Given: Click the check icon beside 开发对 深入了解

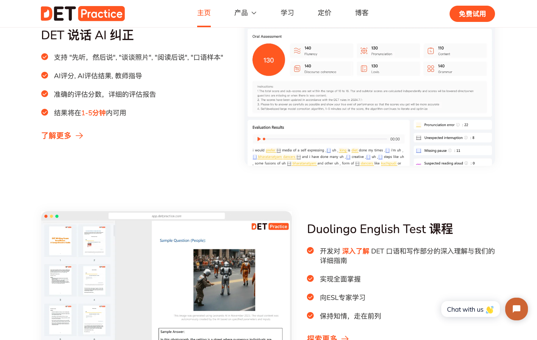Looking at the screenshot, I should [310, 250].
